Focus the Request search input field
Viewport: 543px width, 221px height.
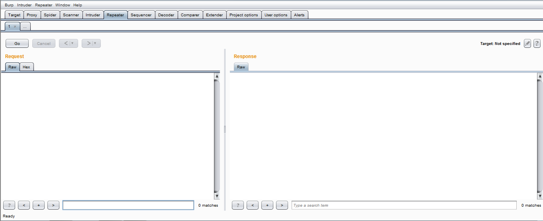point(128,205)
